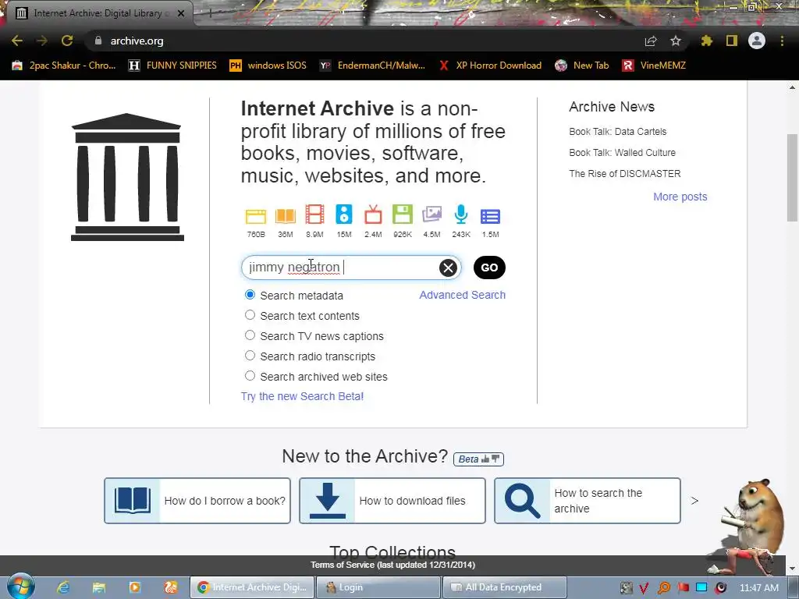Open the Software floppy icon labeled 926K

(x=403, y=214)
